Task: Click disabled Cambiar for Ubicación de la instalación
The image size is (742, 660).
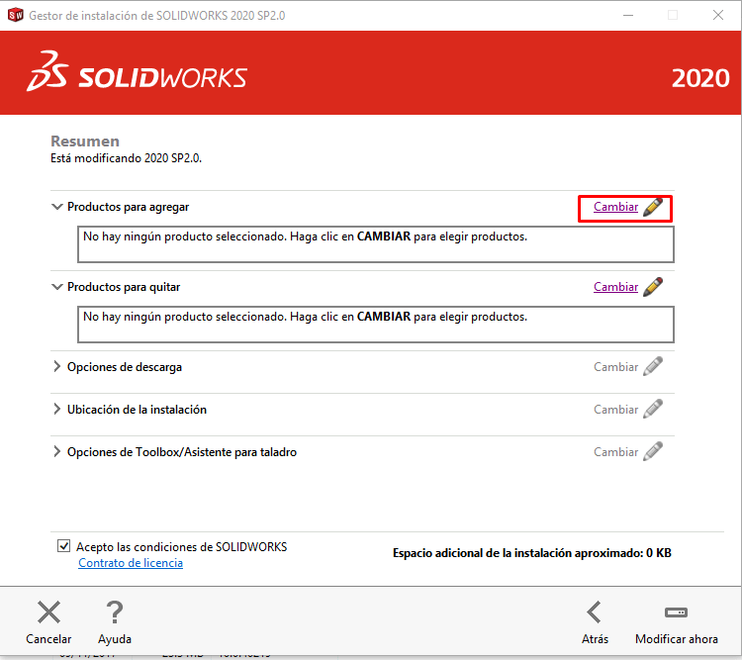Action: pyautogui.click(x=615, y=410)
